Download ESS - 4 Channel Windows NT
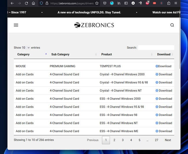Image resolution: width=188 pixels, height=154 pixels. (164, 123)
